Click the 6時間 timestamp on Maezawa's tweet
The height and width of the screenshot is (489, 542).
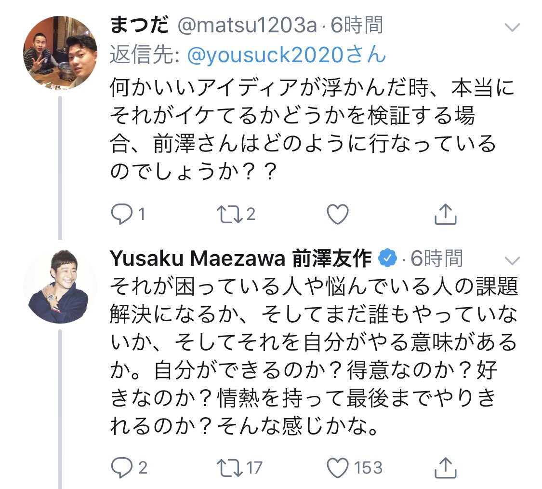436,259
